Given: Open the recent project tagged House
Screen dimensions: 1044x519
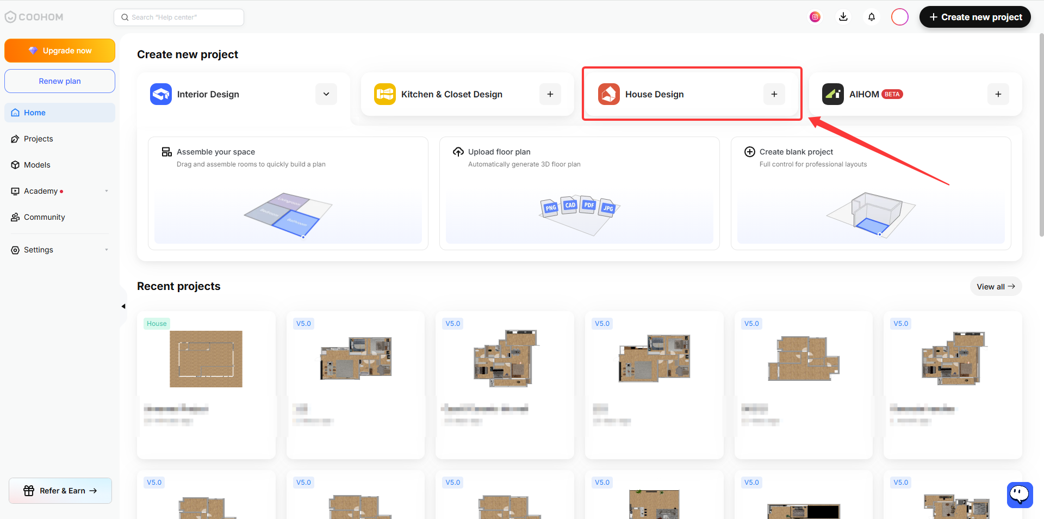Looking at the screenshot, I should (206, 385).
